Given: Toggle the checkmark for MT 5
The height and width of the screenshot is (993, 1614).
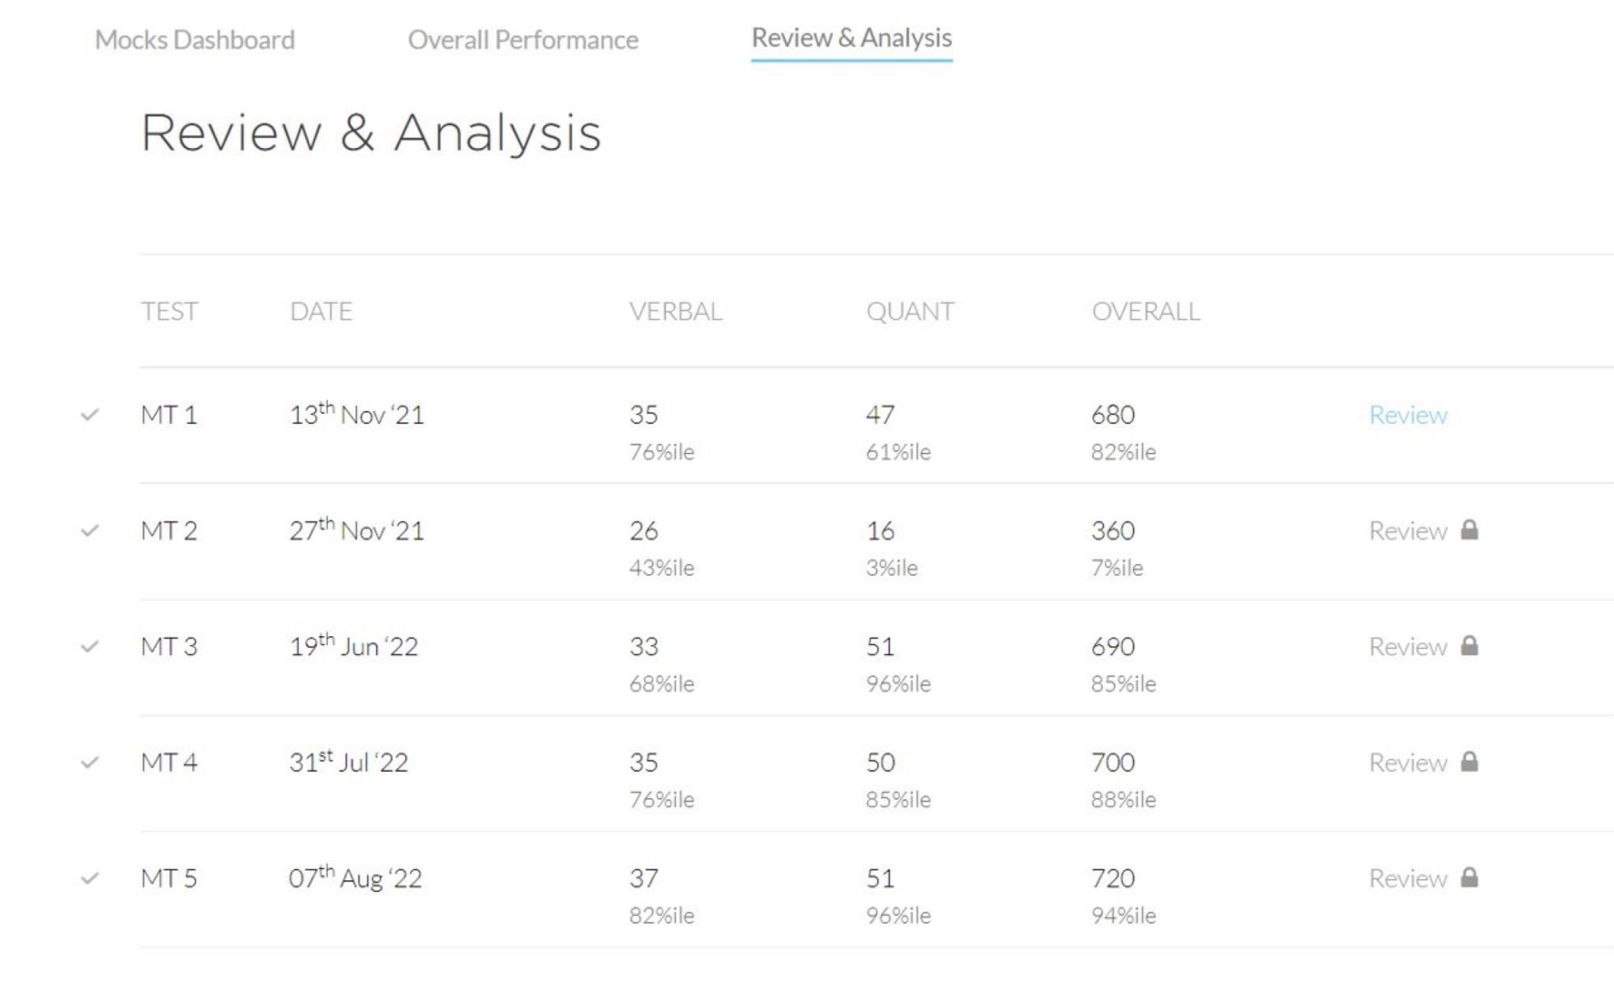Looking at the screenshot, I should coord(90,877).
